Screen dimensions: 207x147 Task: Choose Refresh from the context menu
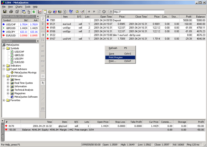[120, 48]
